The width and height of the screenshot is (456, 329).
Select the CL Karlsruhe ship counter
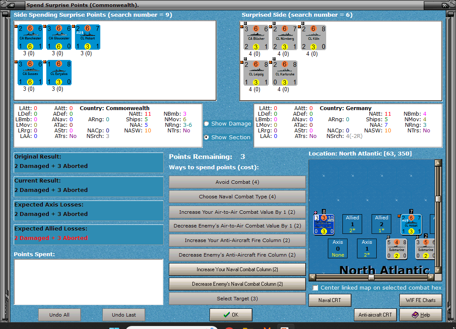coord(285,73)
